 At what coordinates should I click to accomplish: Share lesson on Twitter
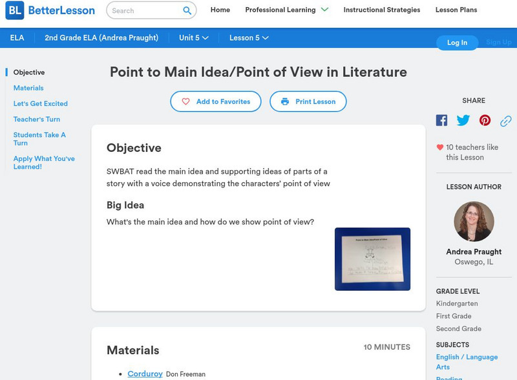[x=463, y=120]
